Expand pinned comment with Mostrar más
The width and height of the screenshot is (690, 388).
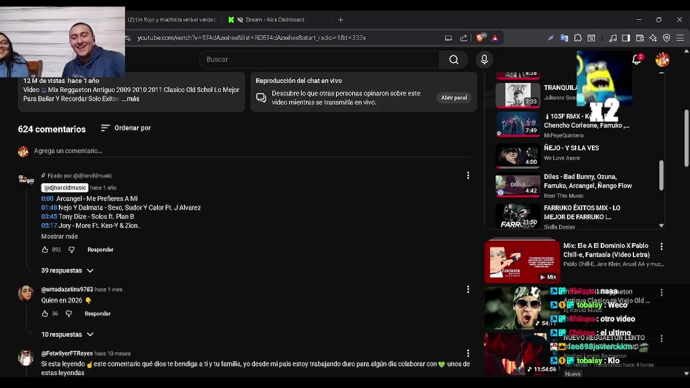tap(59, 237)
